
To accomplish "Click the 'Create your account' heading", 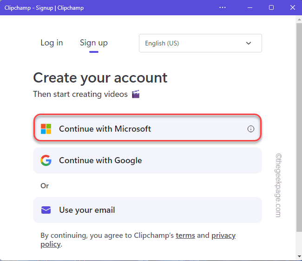I will [100, 78].
